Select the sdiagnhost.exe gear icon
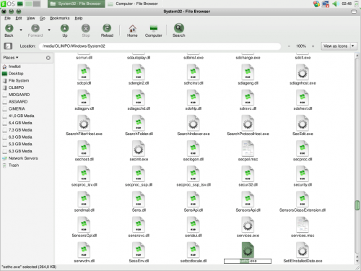 tap(303, 72)
